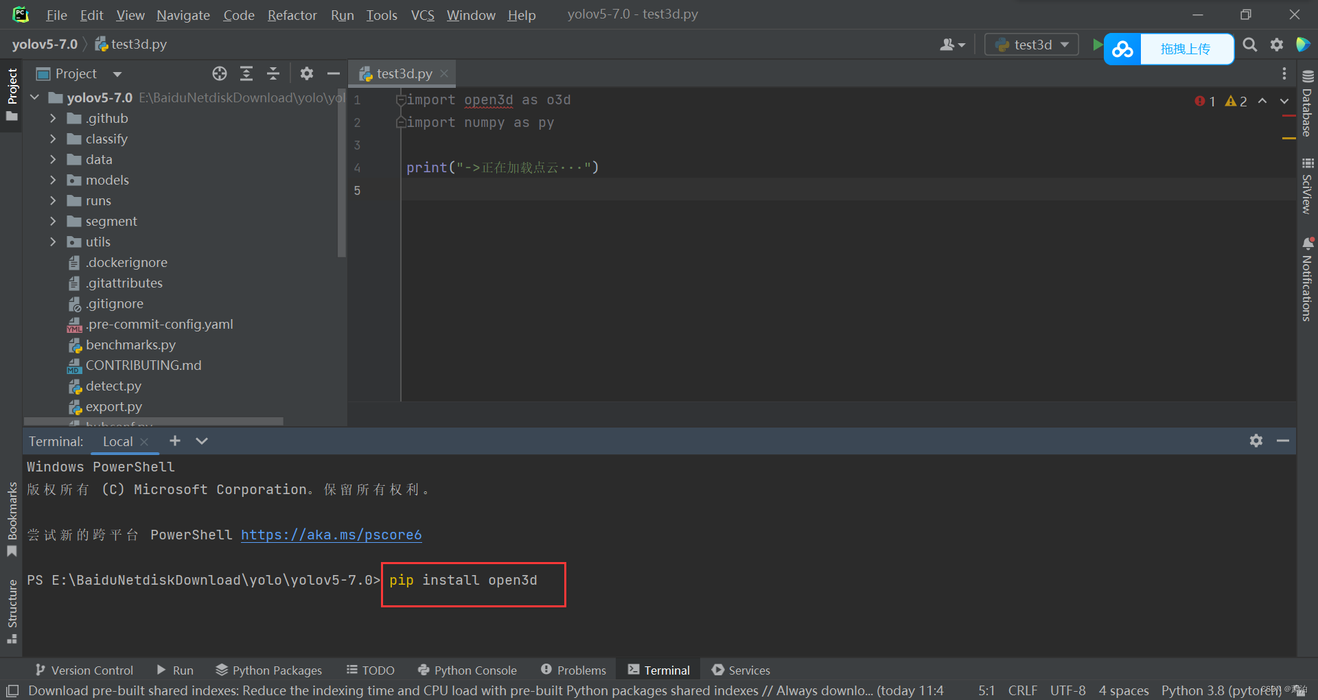Expand the models folder
The image size is (1318, 700).
click(x=53, y=180)
